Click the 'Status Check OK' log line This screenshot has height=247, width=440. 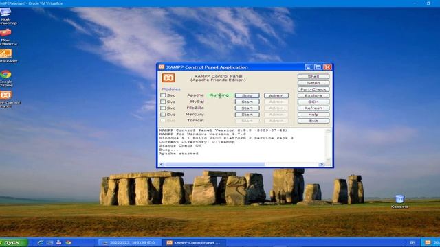pyautogui.click(x=180, y=145)
